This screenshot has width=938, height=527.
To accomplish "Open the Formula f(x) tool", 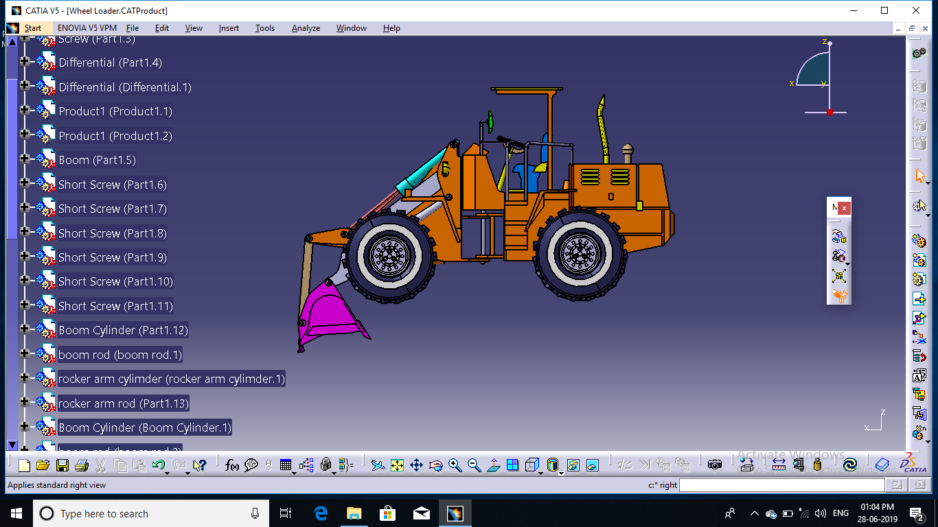I will tap(232, 465).
